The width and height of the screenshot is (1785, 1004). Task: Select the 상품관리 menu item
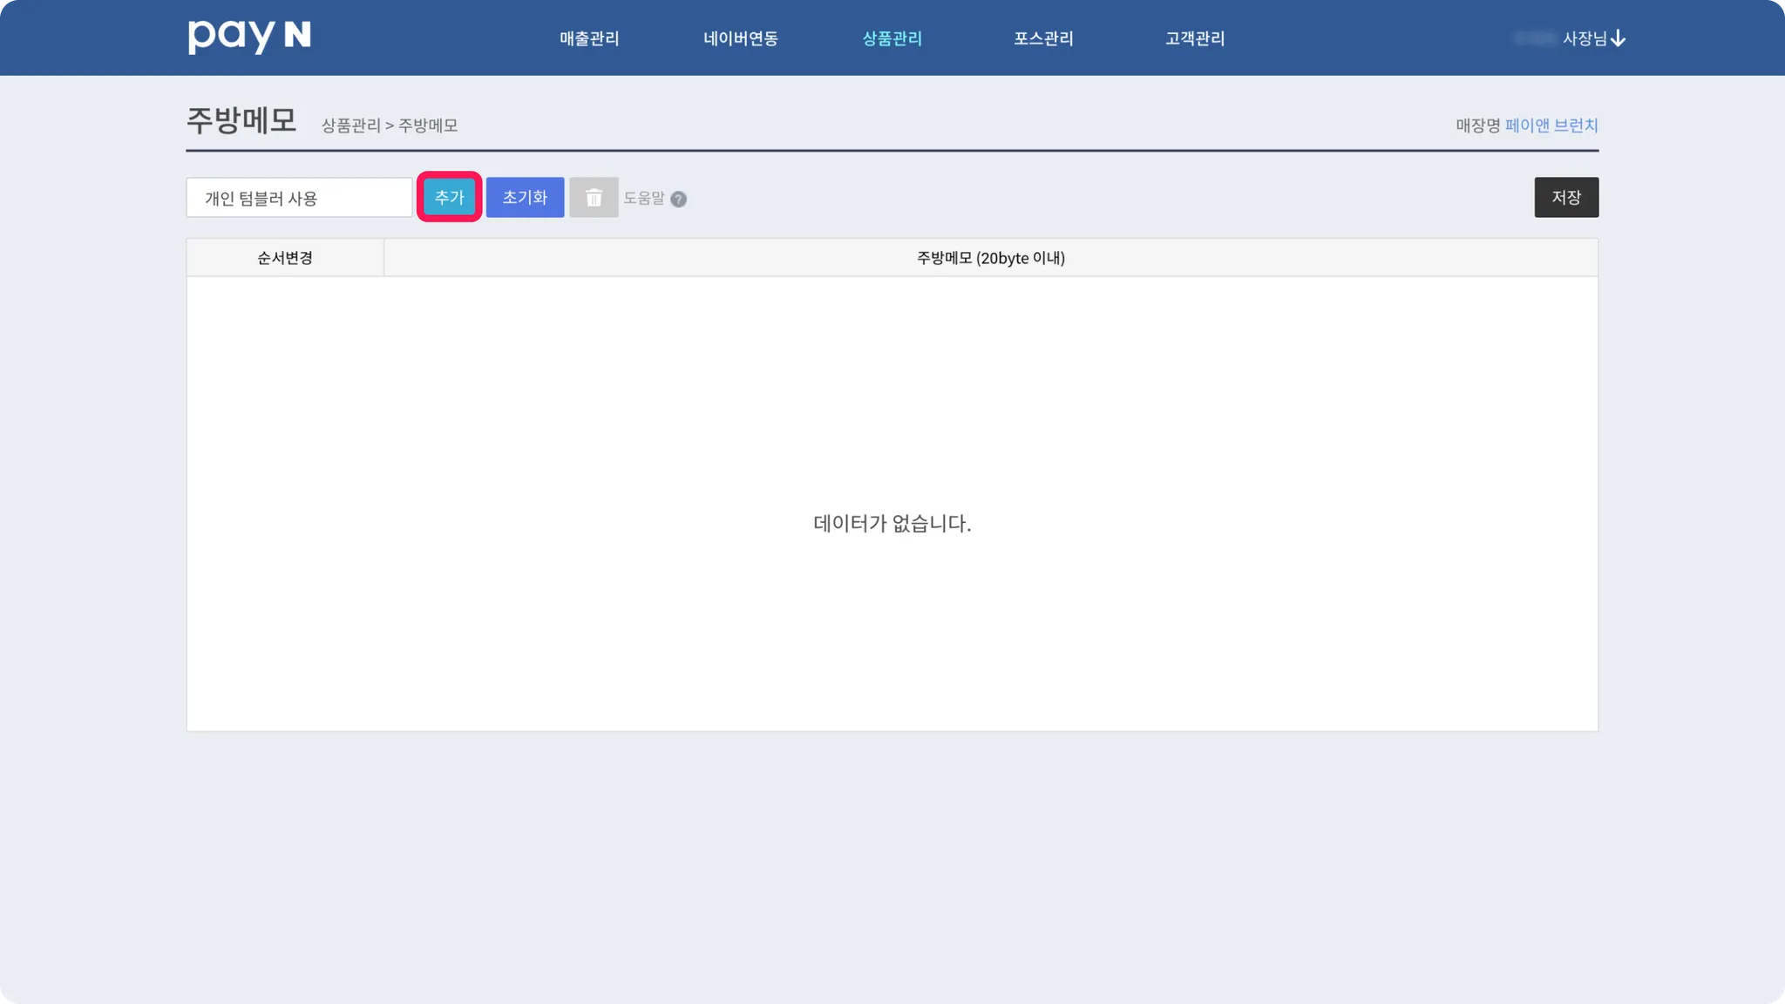tap(892, 38)
